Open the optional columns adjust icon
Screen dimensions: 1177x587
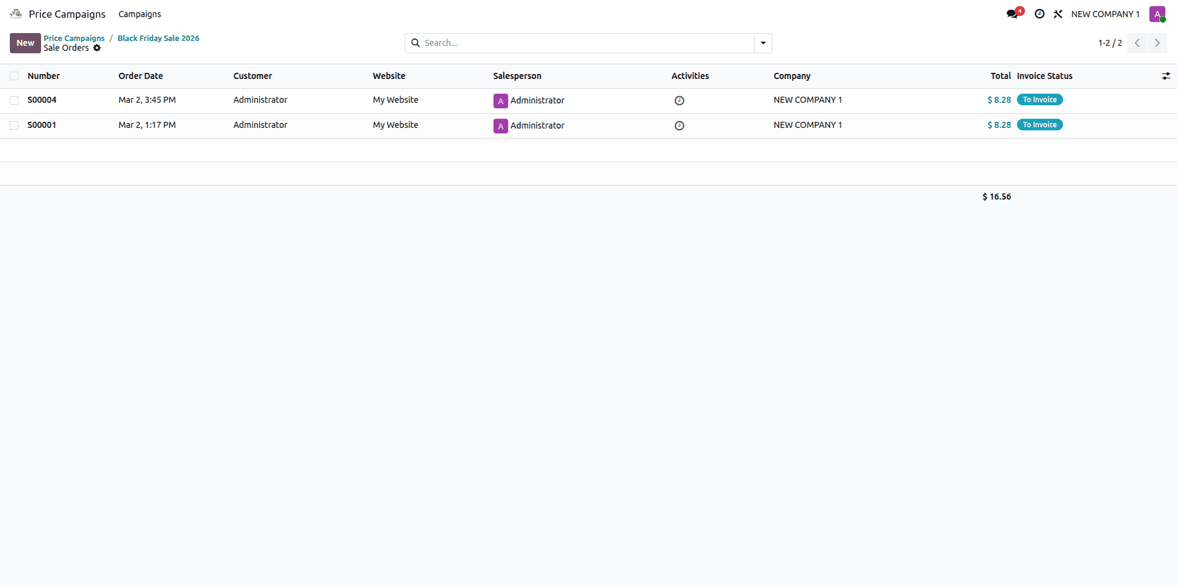click(x=1166, y=76)
